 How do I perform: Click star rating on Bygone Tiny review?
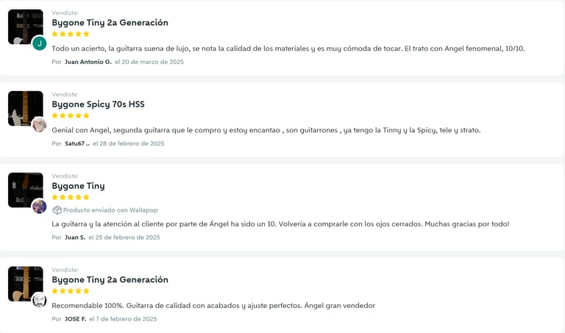click(71, 197)
